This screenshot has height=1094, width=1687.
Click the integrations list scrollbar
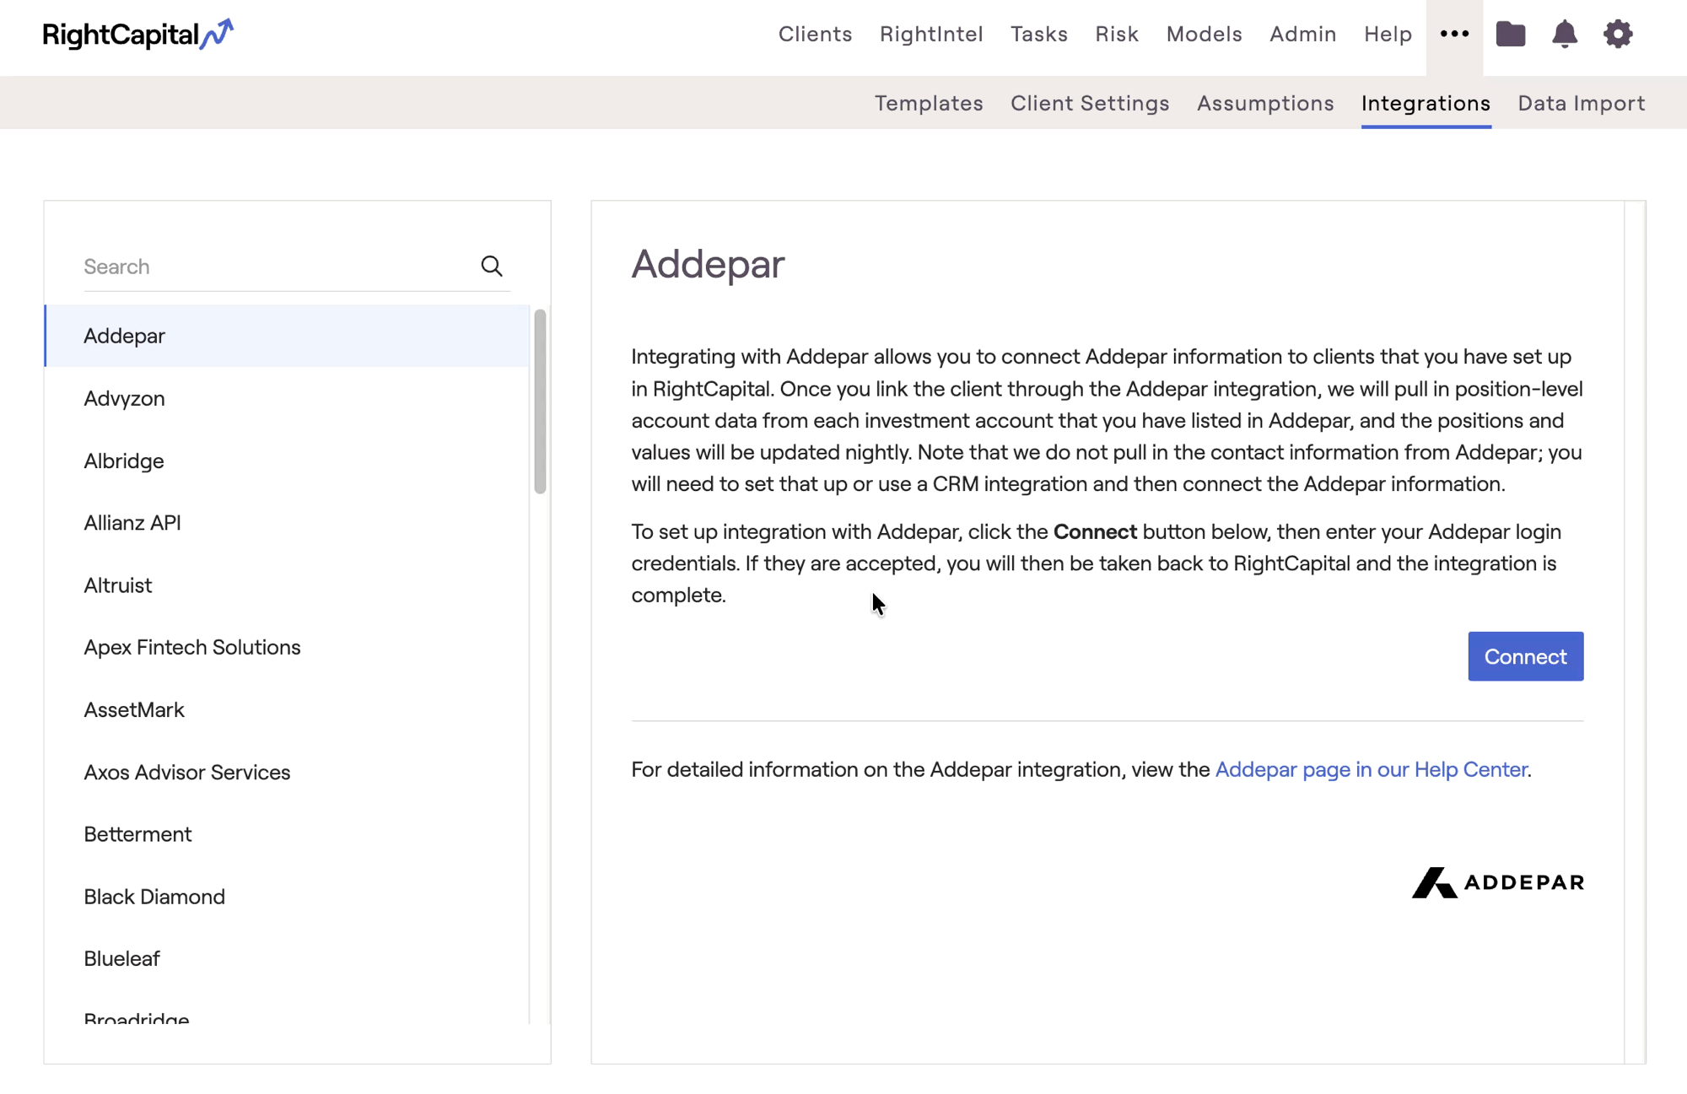pos(540,401)
